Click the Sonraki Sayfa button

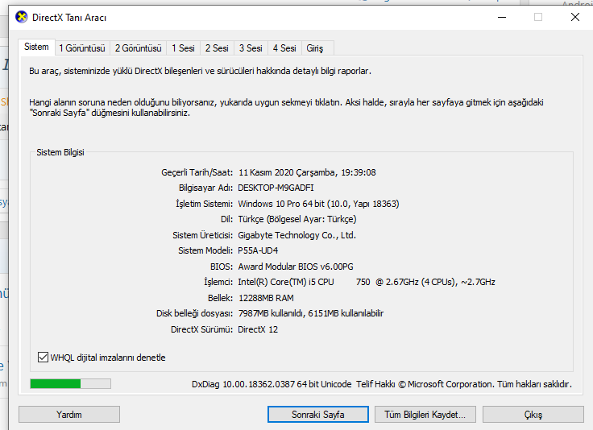(x=318, y=415)
